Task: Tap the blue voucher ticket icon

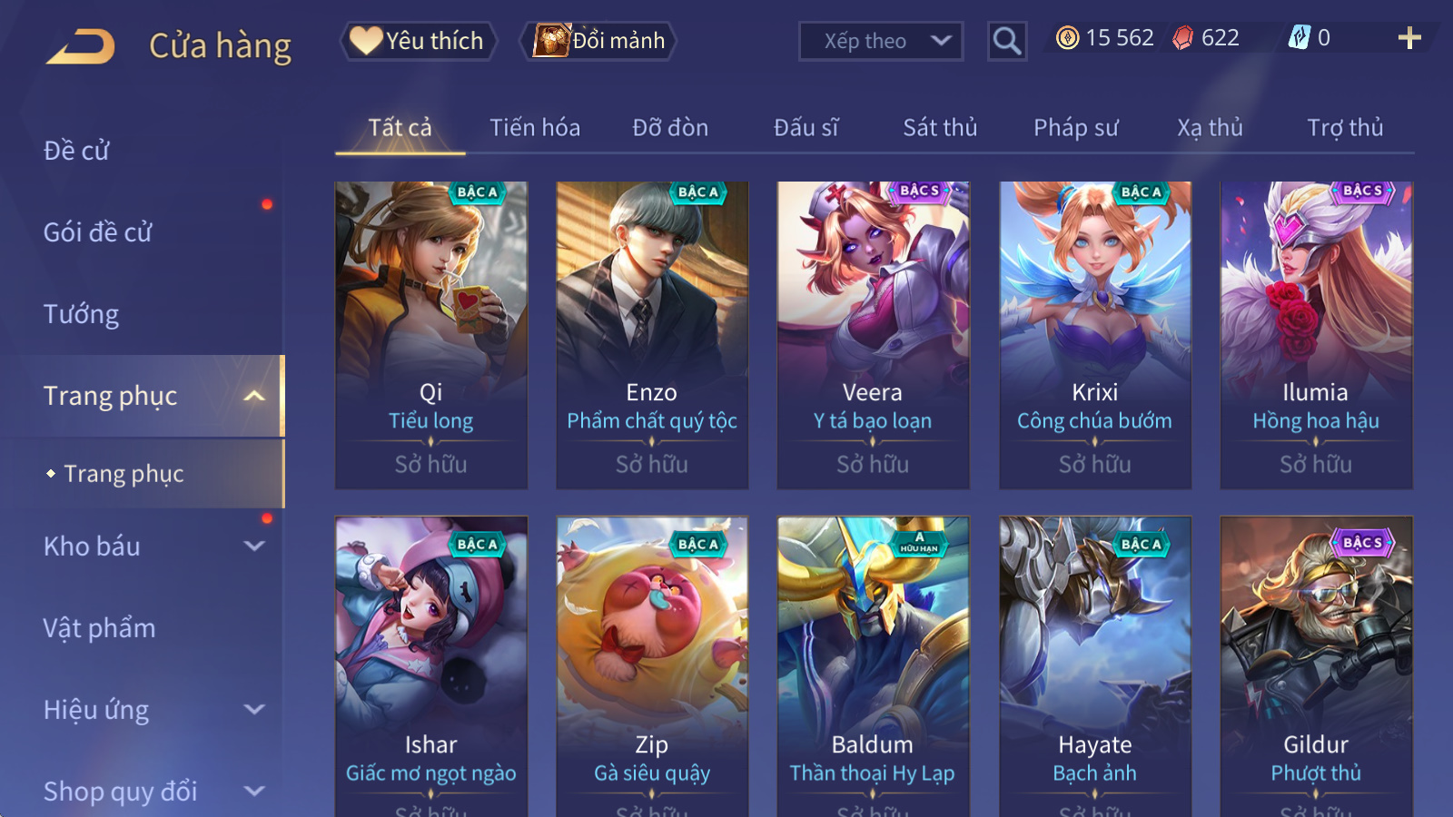Action: coord(1300,37)
